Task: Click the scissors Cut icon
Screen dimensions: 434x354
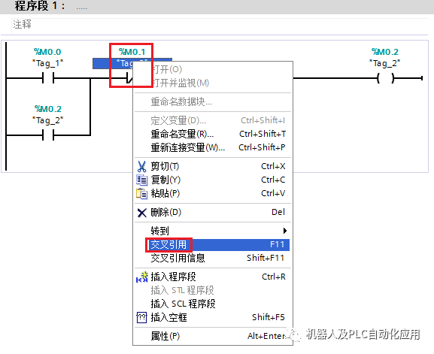Action: 141,167
